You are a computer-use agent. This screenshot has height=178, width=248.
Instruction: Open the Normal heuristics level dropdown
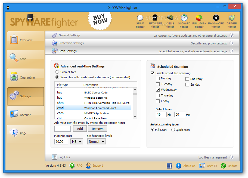click(x=97, y=141)
